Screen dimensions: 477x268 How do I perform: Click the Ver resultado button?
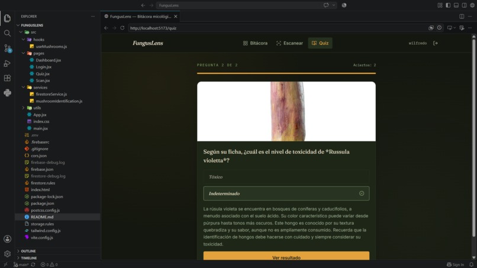click(x=286, y=256)
